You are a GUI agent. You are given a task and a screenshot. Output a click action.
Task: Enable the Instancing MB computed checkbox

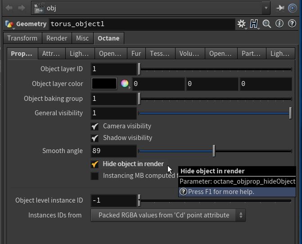click(95, 176)
